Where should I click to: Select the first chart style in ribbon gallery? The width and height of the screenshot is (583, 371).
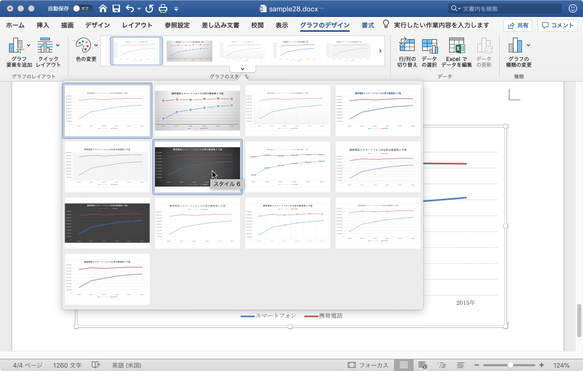[136, 51]
